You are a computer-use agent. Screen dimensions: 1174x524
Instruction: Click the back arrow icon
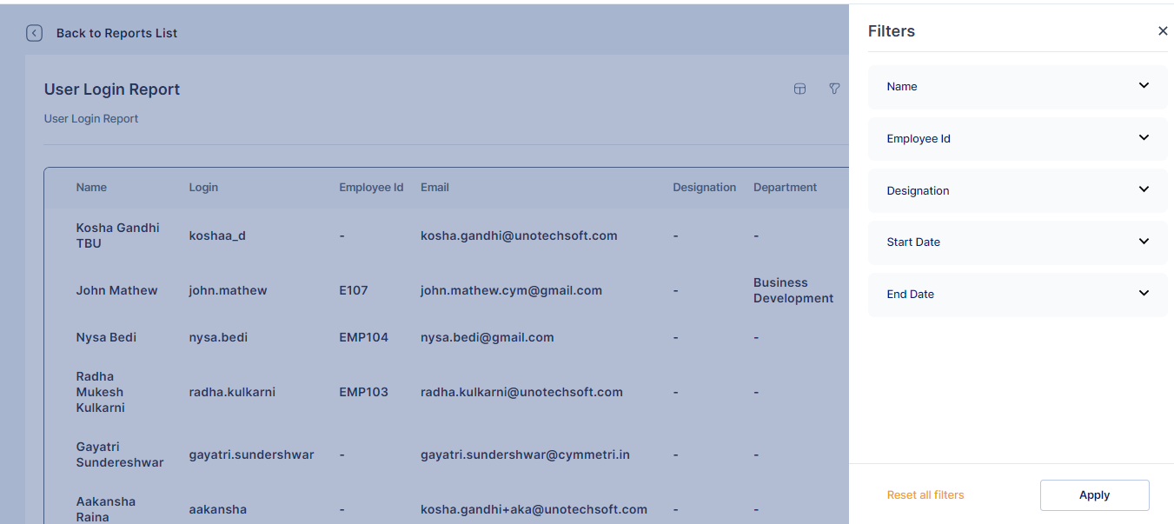click(34, 33)
